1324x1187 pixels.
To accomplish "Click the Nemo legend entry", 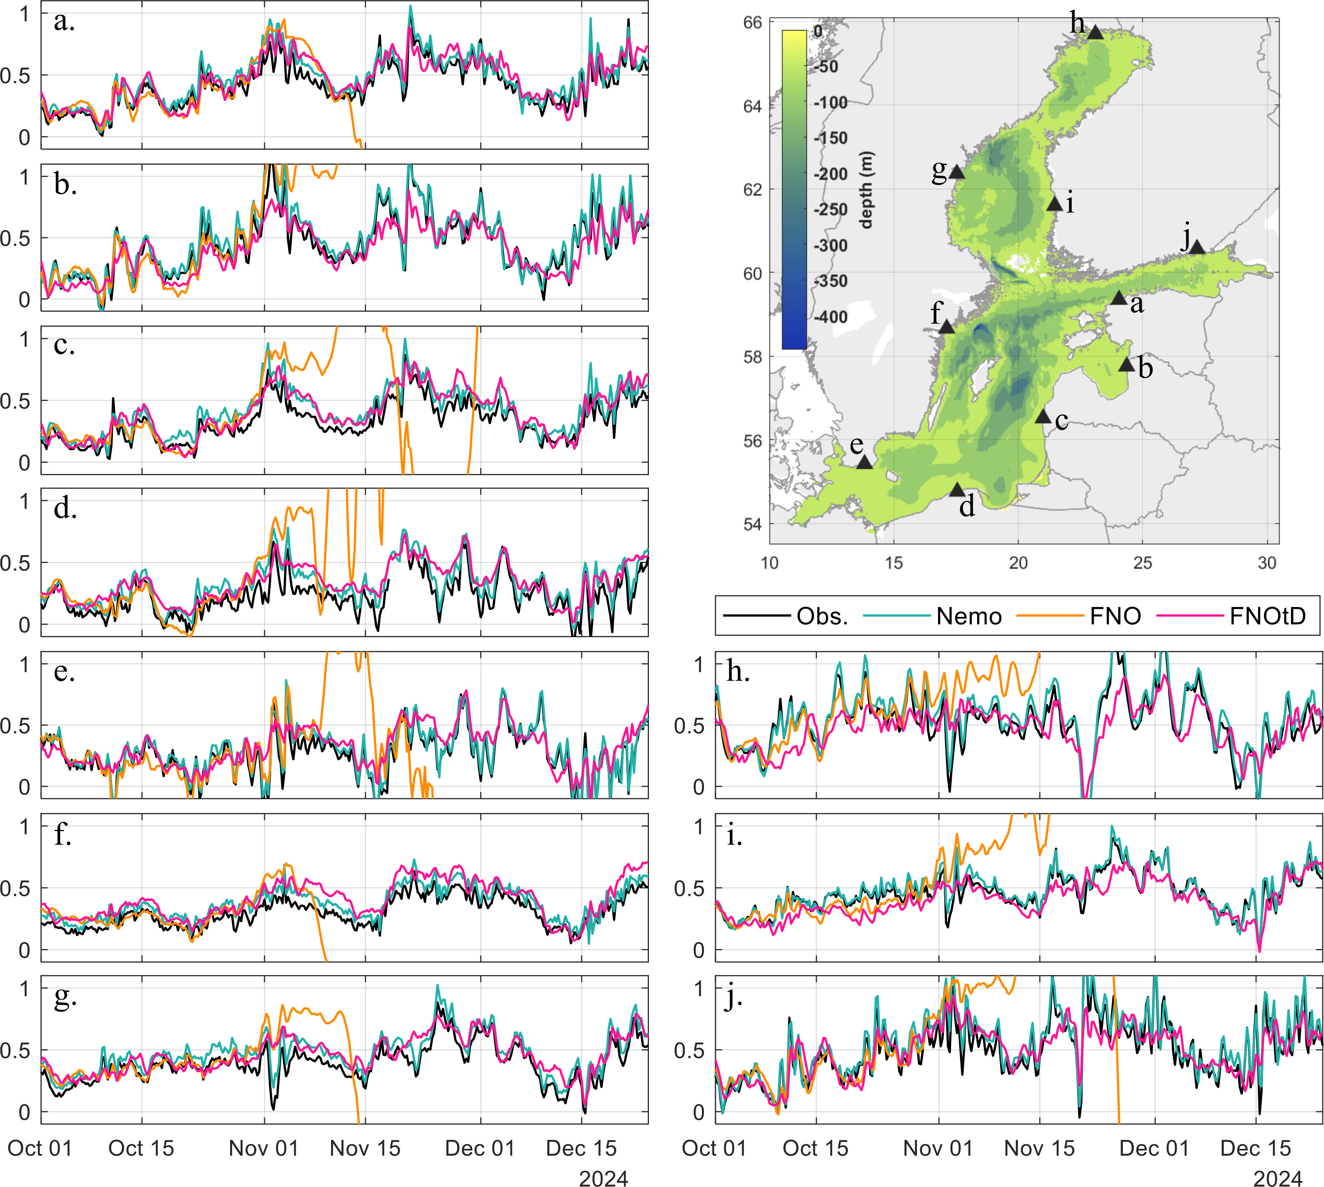I will [968, 616].
